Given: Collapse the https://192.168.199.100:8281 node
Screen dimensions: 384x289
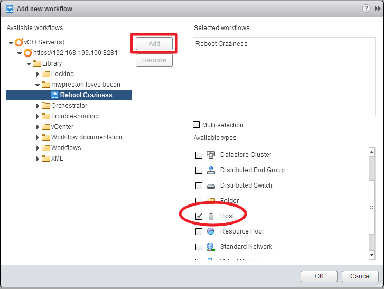Looking at the screenshot, I should coord(20,53).
